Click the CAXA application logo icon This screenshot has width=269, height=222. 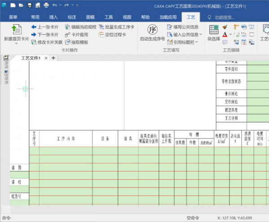pos(4,5)
